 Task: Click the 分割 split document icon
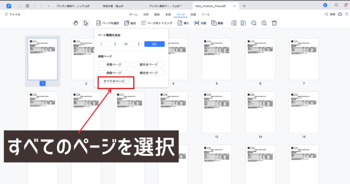pyautogui.click(x=200, y=23)
